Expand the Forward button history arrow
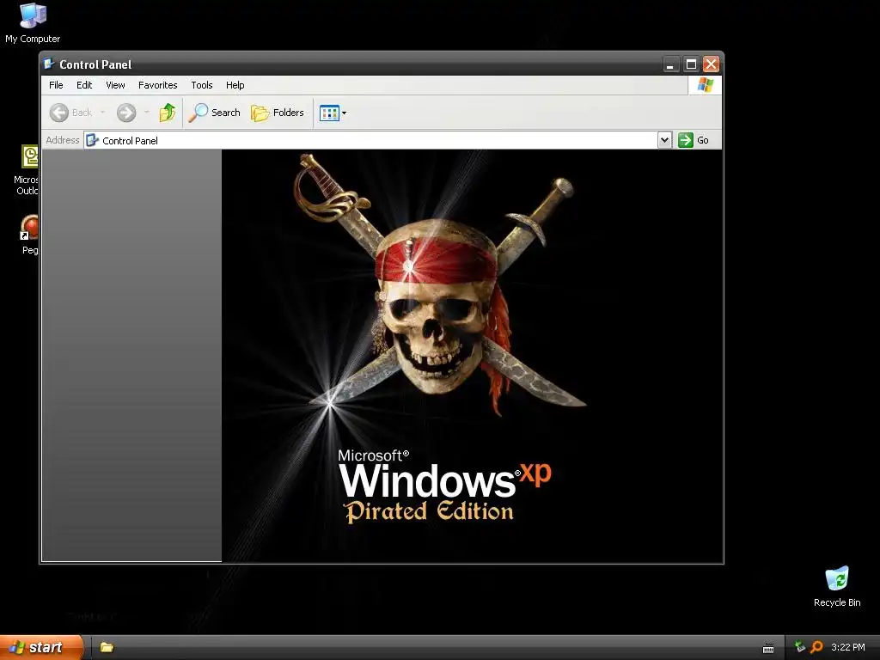The image size is (880, 660). (146, 113)
